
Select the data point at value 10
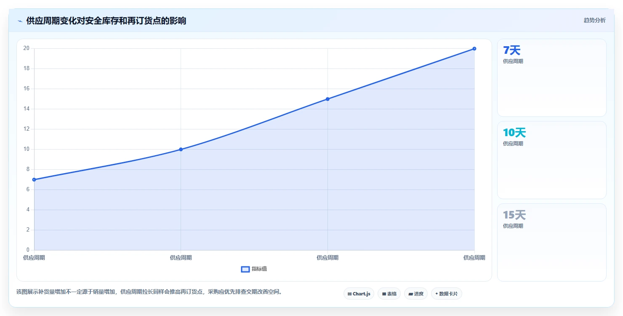click(x=181, y=150)
